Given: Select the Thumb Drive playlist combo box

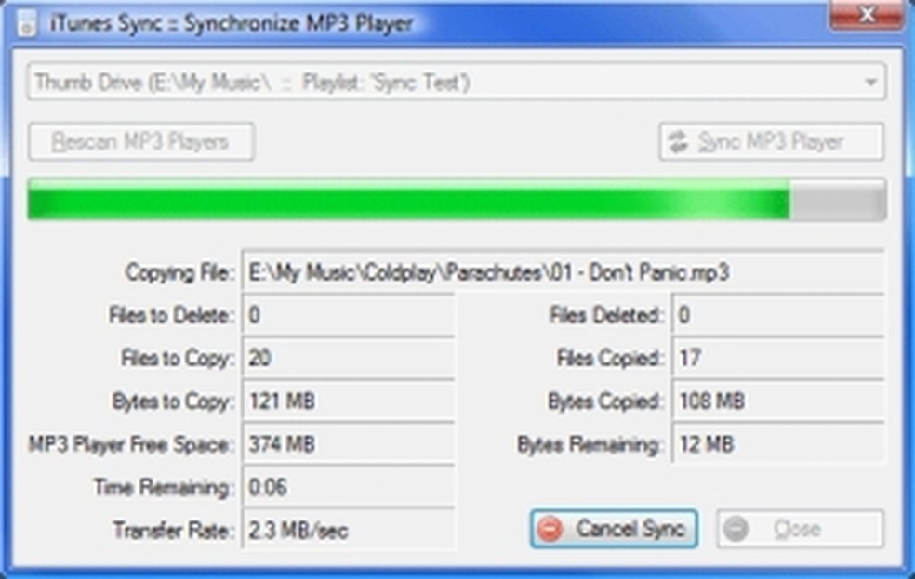Looking at the screenshot, I should point(457,82).
